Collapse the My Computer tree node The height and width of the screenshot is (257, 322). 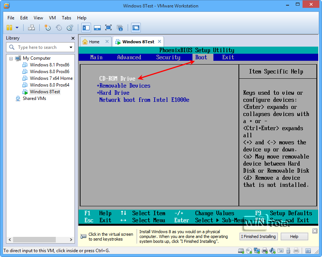(x=11, y=59)
